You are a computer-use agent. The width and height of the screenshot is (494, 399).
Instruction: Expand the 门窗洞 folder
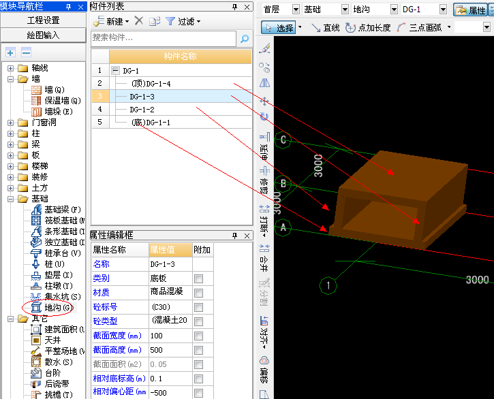[x=10, y=123]
